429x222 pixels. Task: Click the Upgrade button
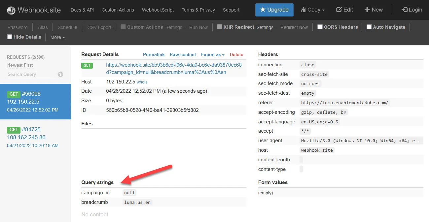(x=274, y=10)
